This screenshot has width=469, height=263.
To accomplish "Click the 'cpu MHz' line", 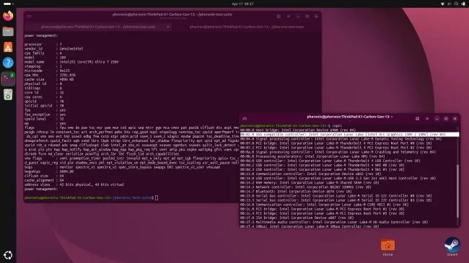I will pyautogui.click(x=50, y=75).
